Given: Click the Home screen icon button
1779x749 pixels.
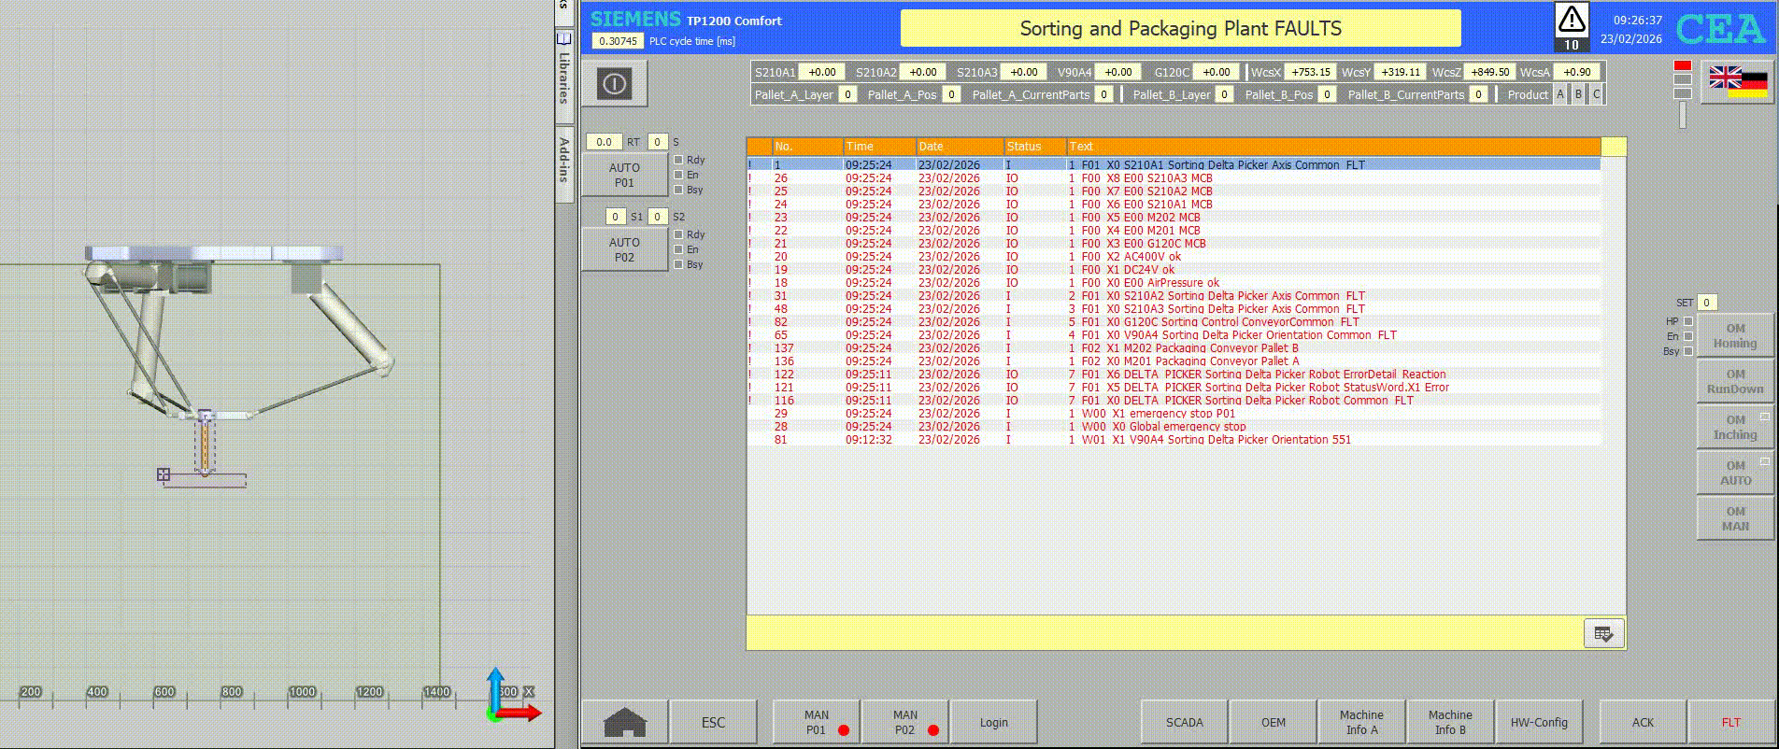Looking at the screenshot, I should click(x=625, y=722).
